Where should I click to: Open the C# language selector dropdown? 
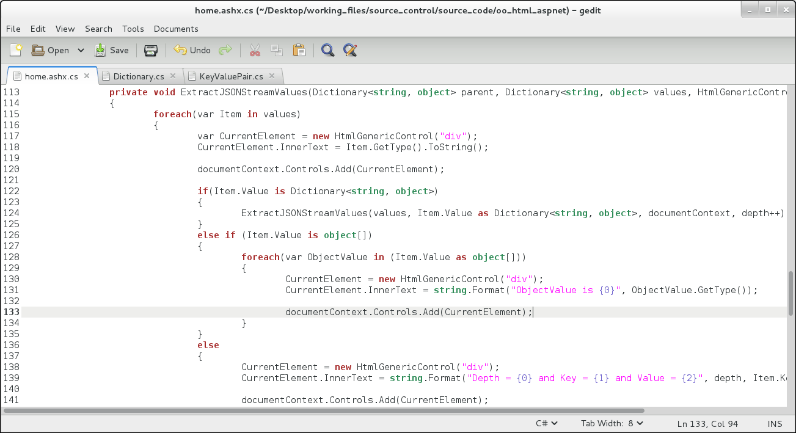click(547, 423)
